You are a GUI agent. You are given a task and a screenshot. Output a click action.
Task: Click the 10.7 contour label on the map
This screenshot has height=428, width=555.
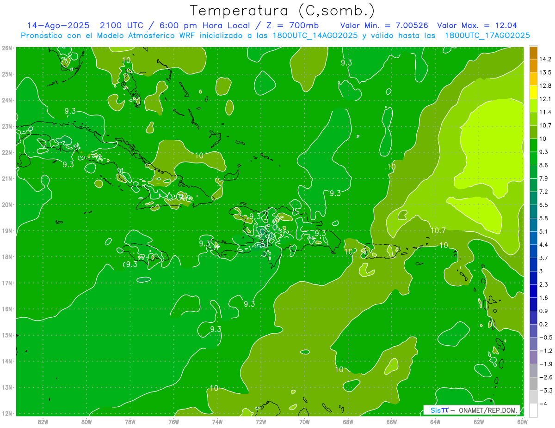tap(438, 230)
